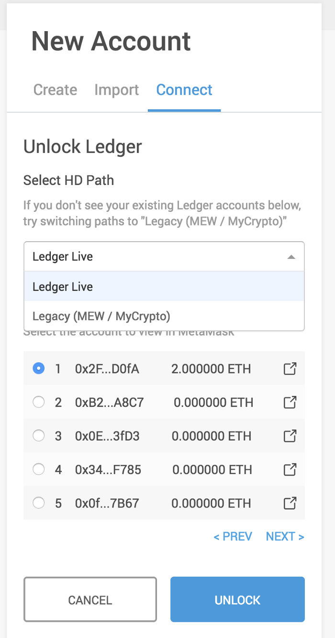Image resolution: width=335 pixels, height=638 pixels.
Task: Collapse the HD Path dropdown arrow
Action: point(291,257)
